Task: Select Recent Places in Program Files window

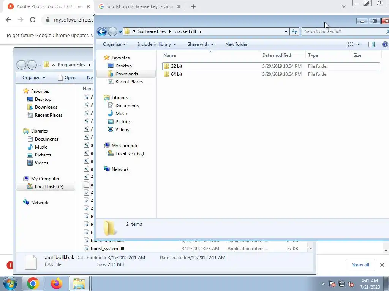Action: [x=48, y=115]
